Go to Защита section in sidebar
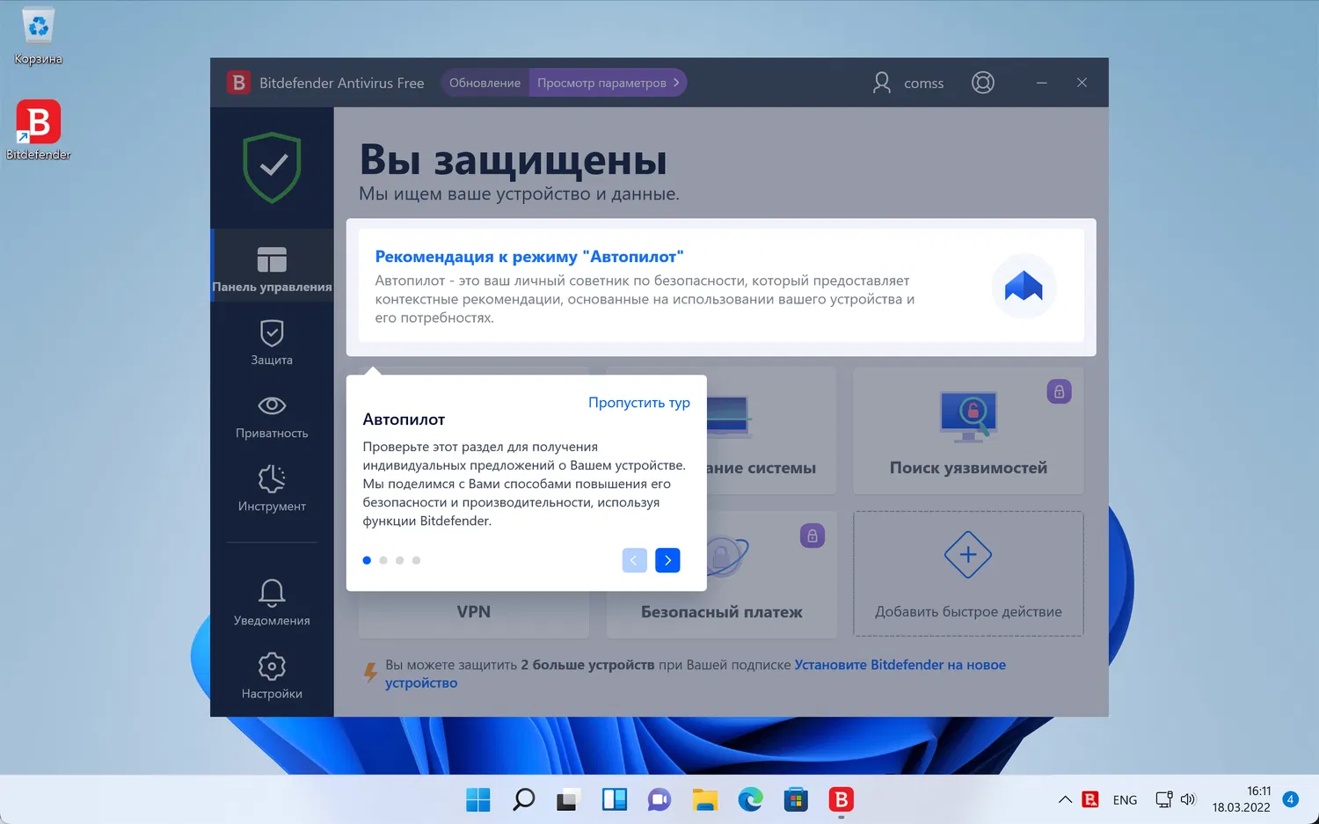The width and height of the screenshot is (1319, 824). pyautogui.click(x=272, y=342)
